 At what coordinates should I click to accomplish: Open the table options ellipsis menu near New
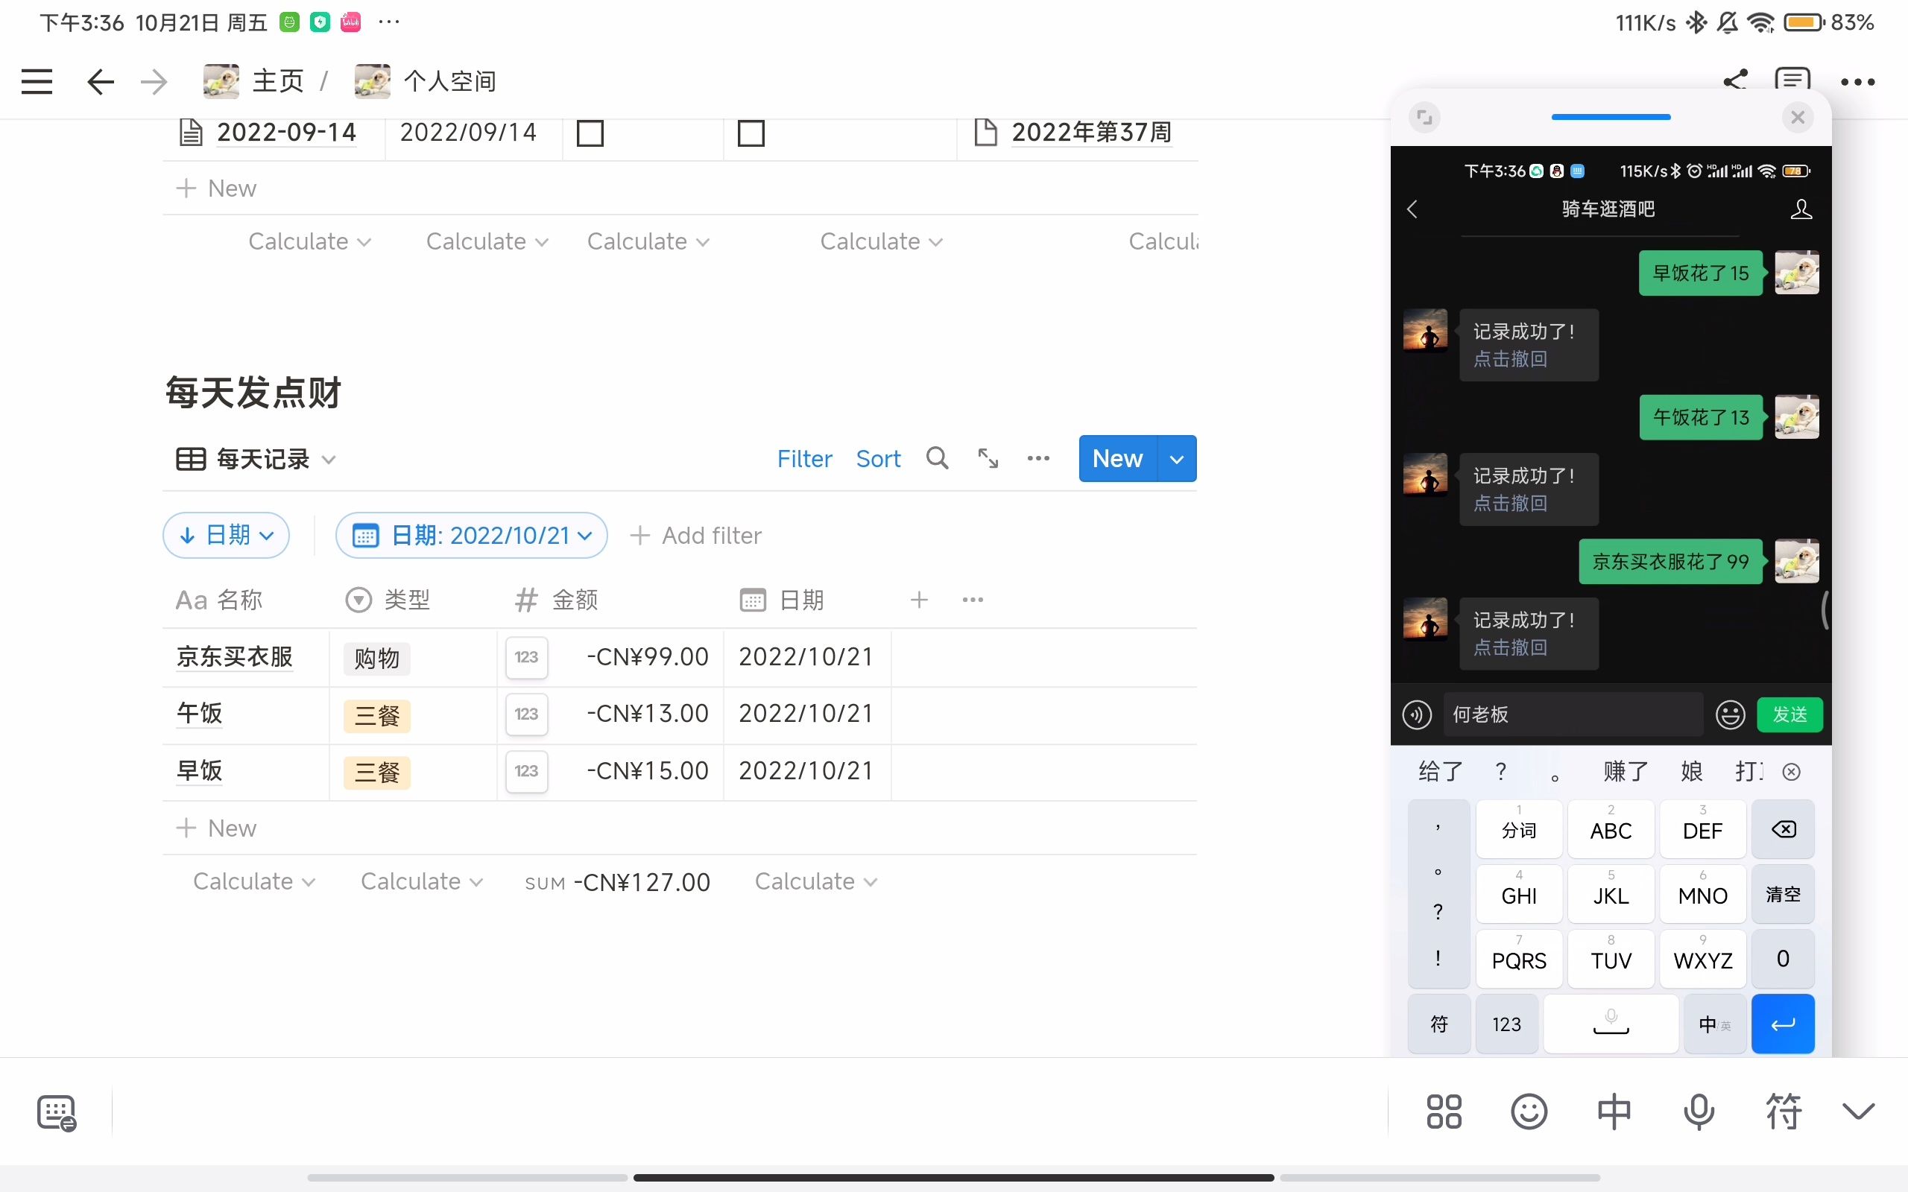click(1038, 458)
